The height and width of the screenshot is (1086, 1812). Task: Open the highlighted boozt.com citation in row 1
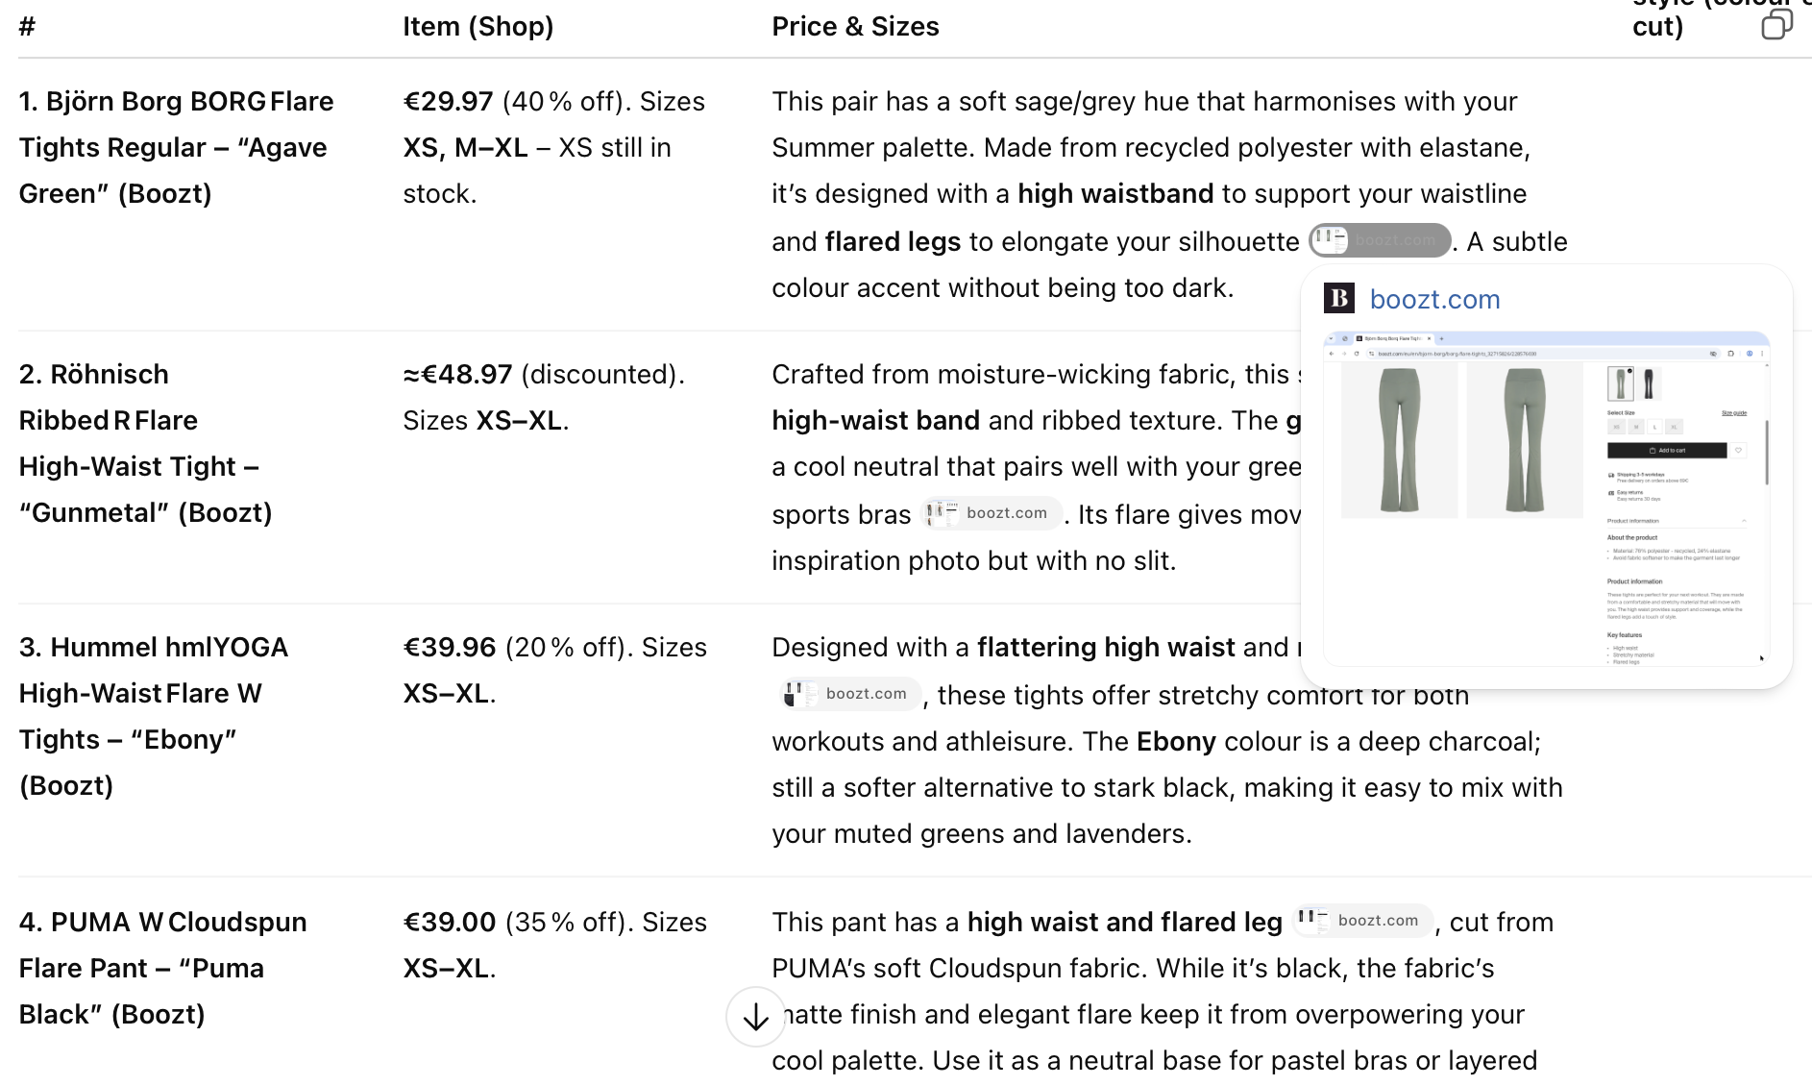click(1380, 240)
